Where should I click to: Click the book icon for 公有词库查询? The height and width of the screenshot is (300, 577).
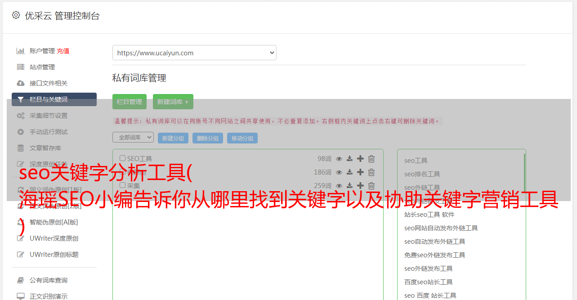(x=21, y=280)
